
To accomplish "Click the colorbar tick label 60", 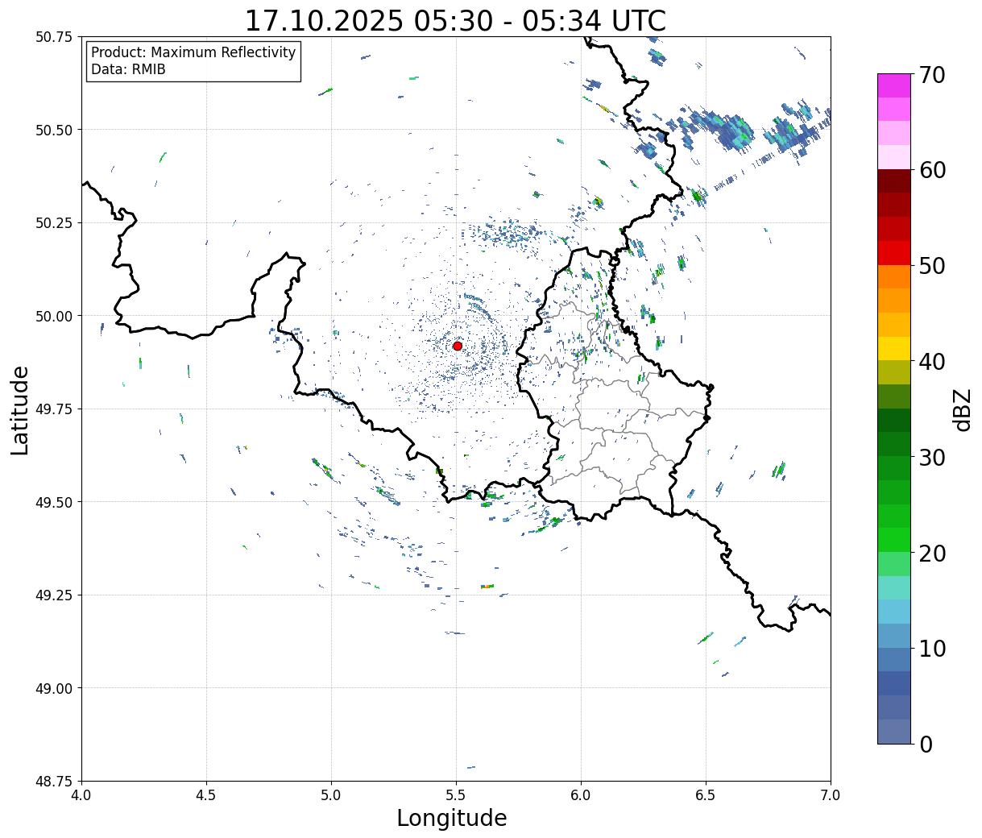I will point(931,170).
